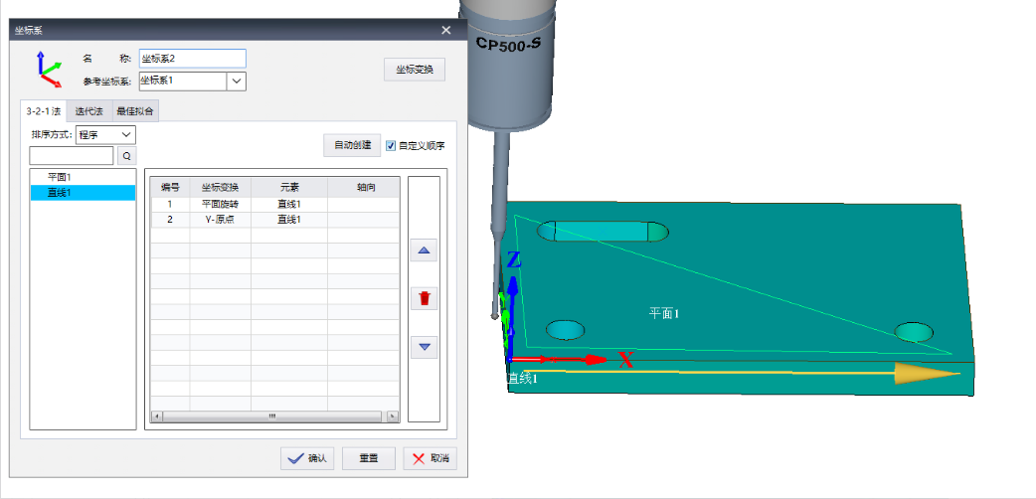Viewport: 1036px width, 499px height.
Task: Select the 3-2-1法 tab
Action: (44, 111)
